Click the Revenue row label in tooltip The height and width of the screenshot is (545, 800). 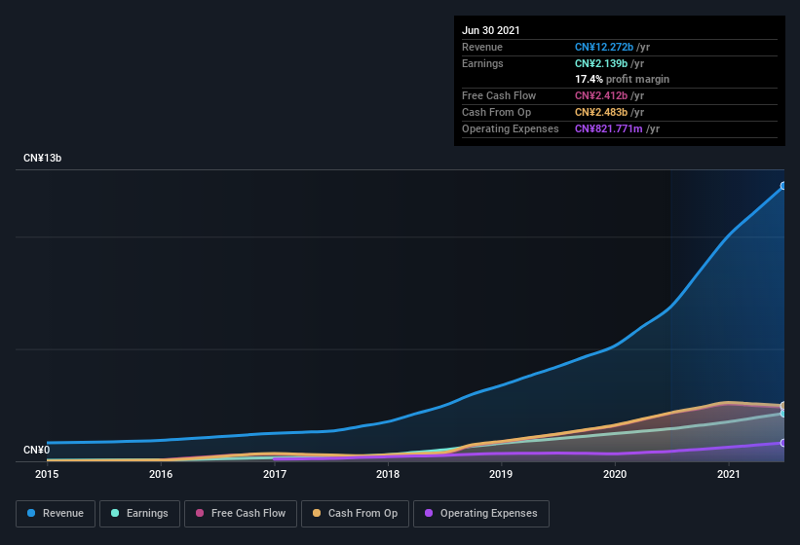click(x=482, y=47)
